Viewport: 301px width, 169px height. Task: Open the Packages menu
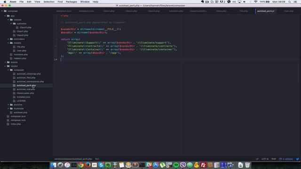click(71, 2)
